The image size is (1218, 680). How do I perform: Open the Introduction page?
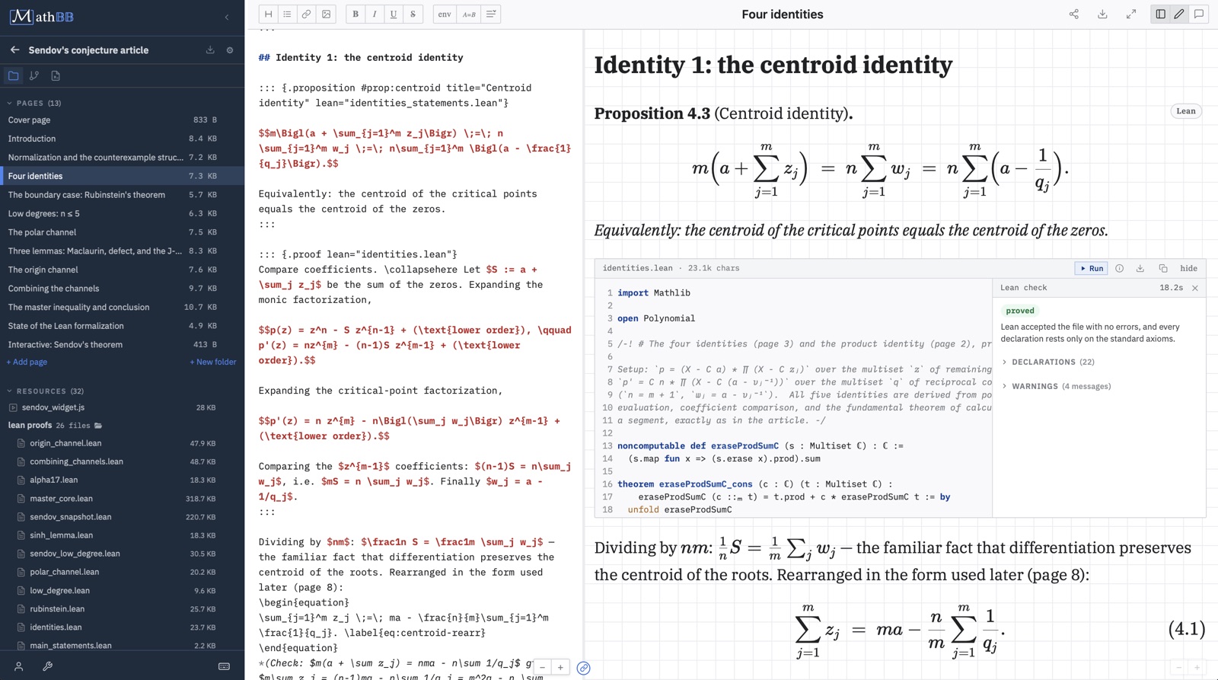pos(122,139)
